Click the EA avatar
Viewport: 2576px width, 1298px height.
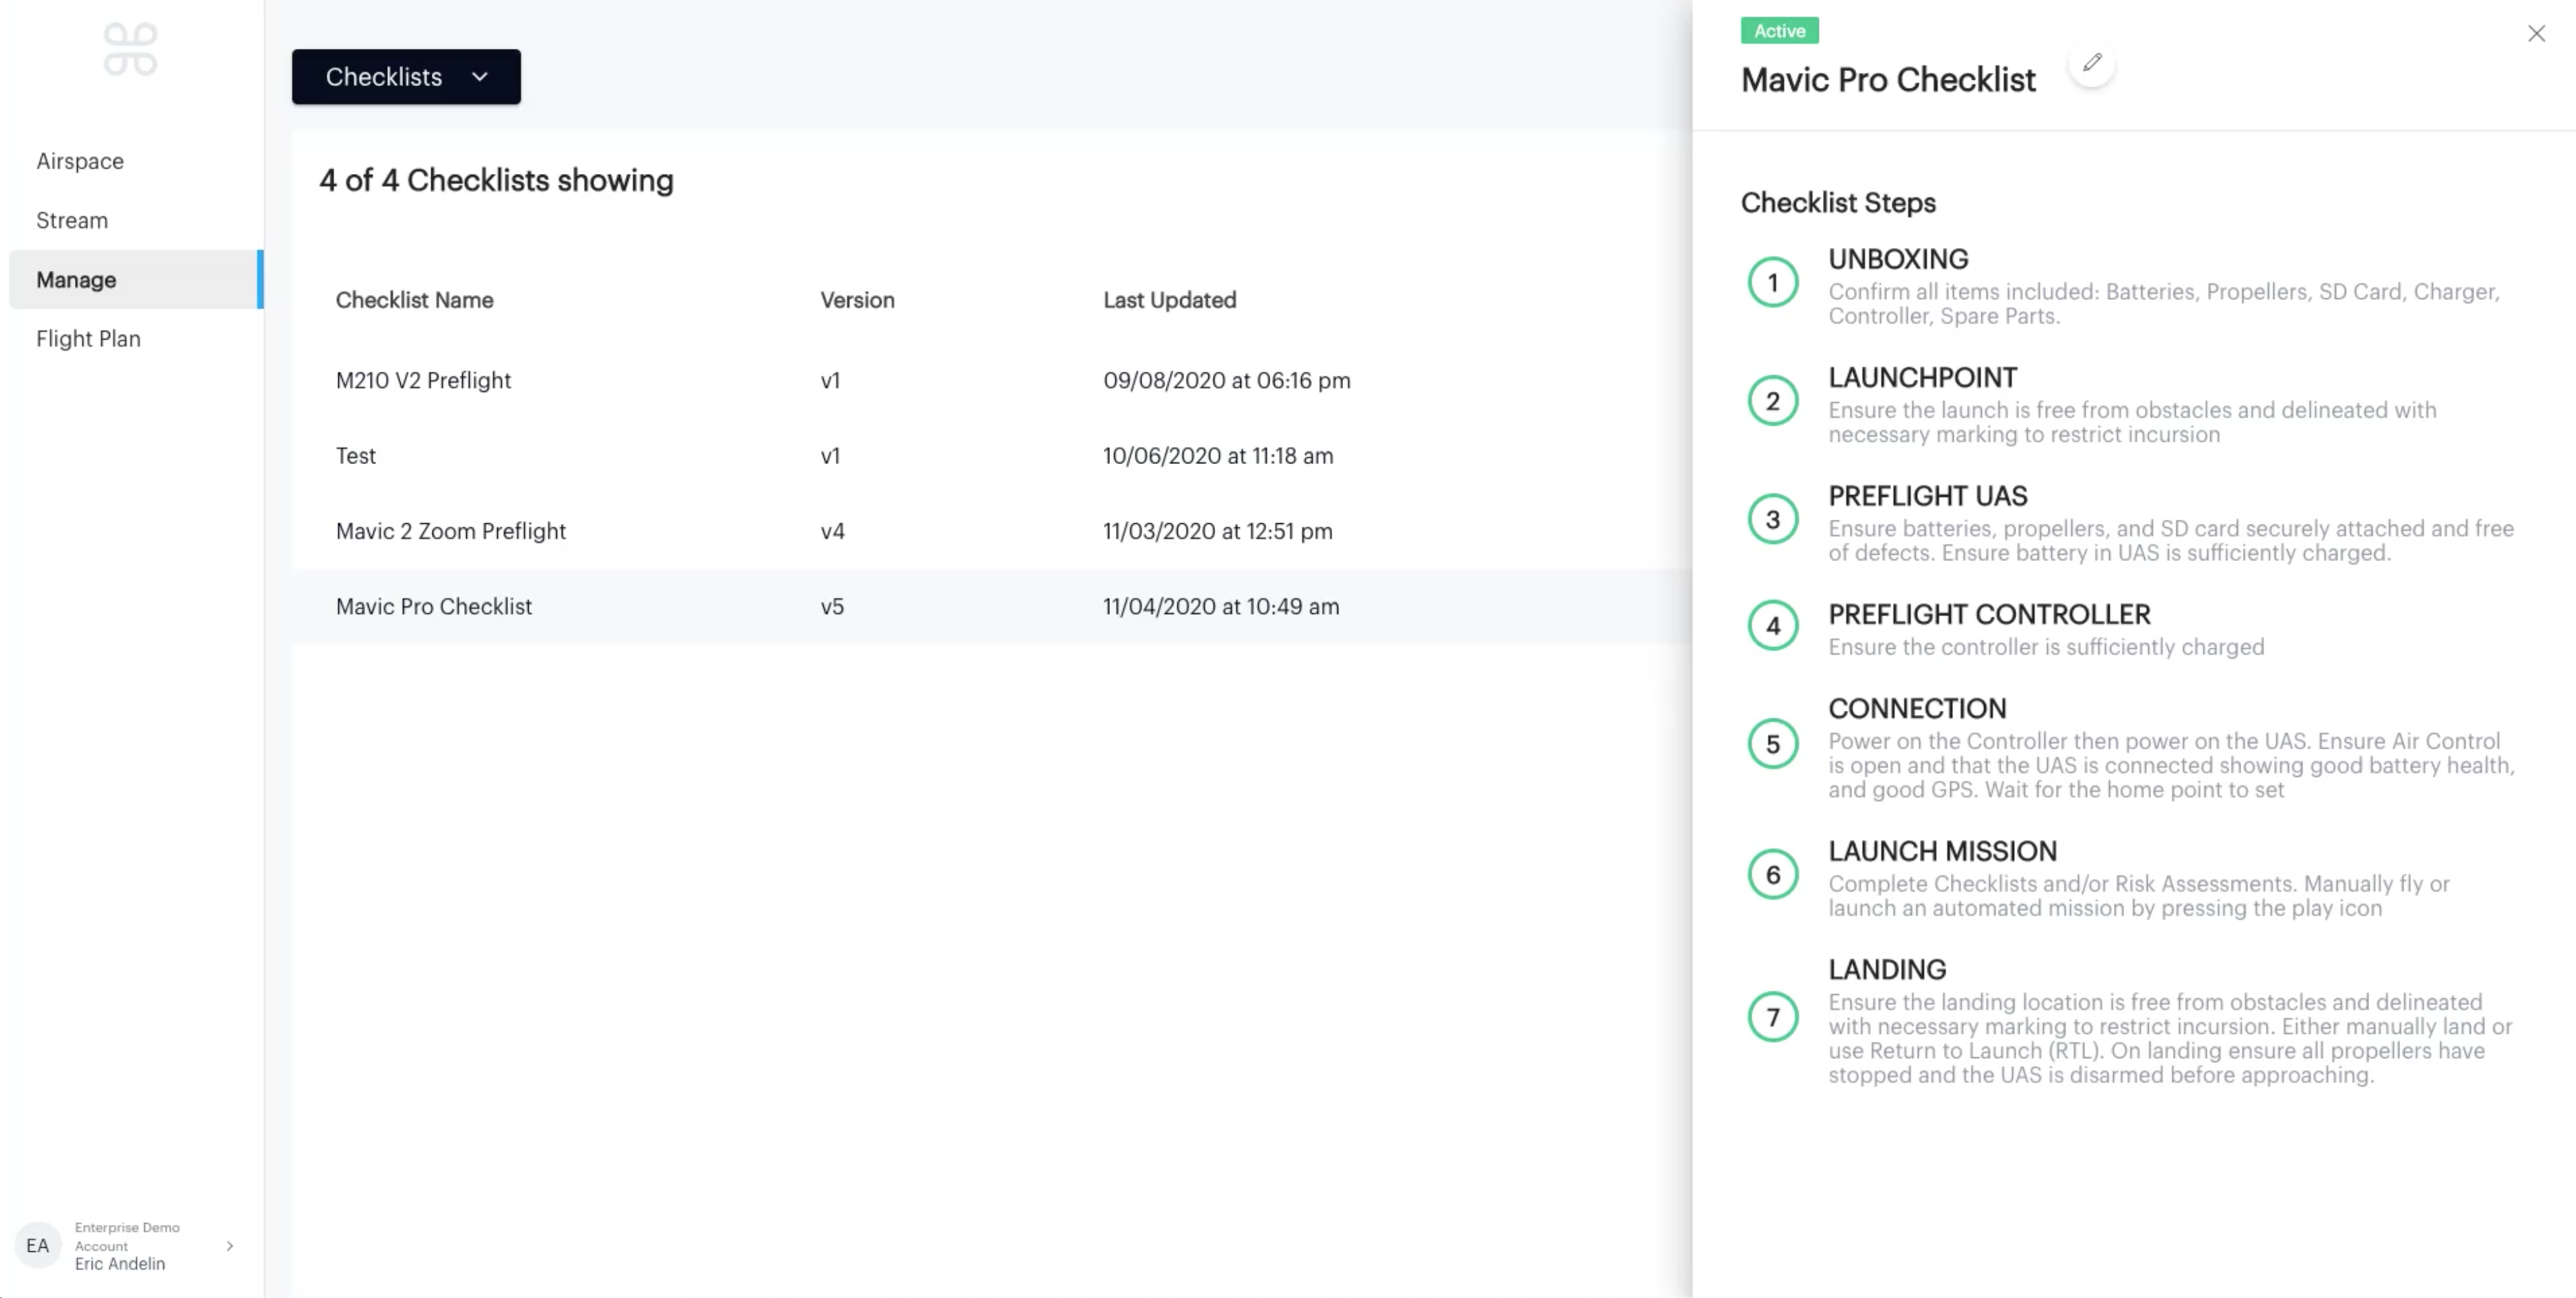(x=38, y=1245)
